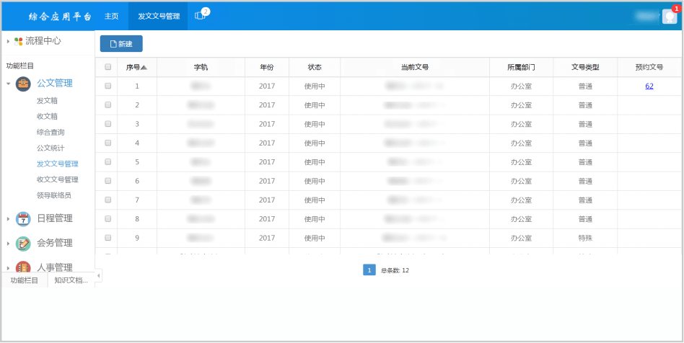The width and height of the screenshot is (684, 343).
Task: Check the checkbox for row 4
Action: (x=108, y=143)
